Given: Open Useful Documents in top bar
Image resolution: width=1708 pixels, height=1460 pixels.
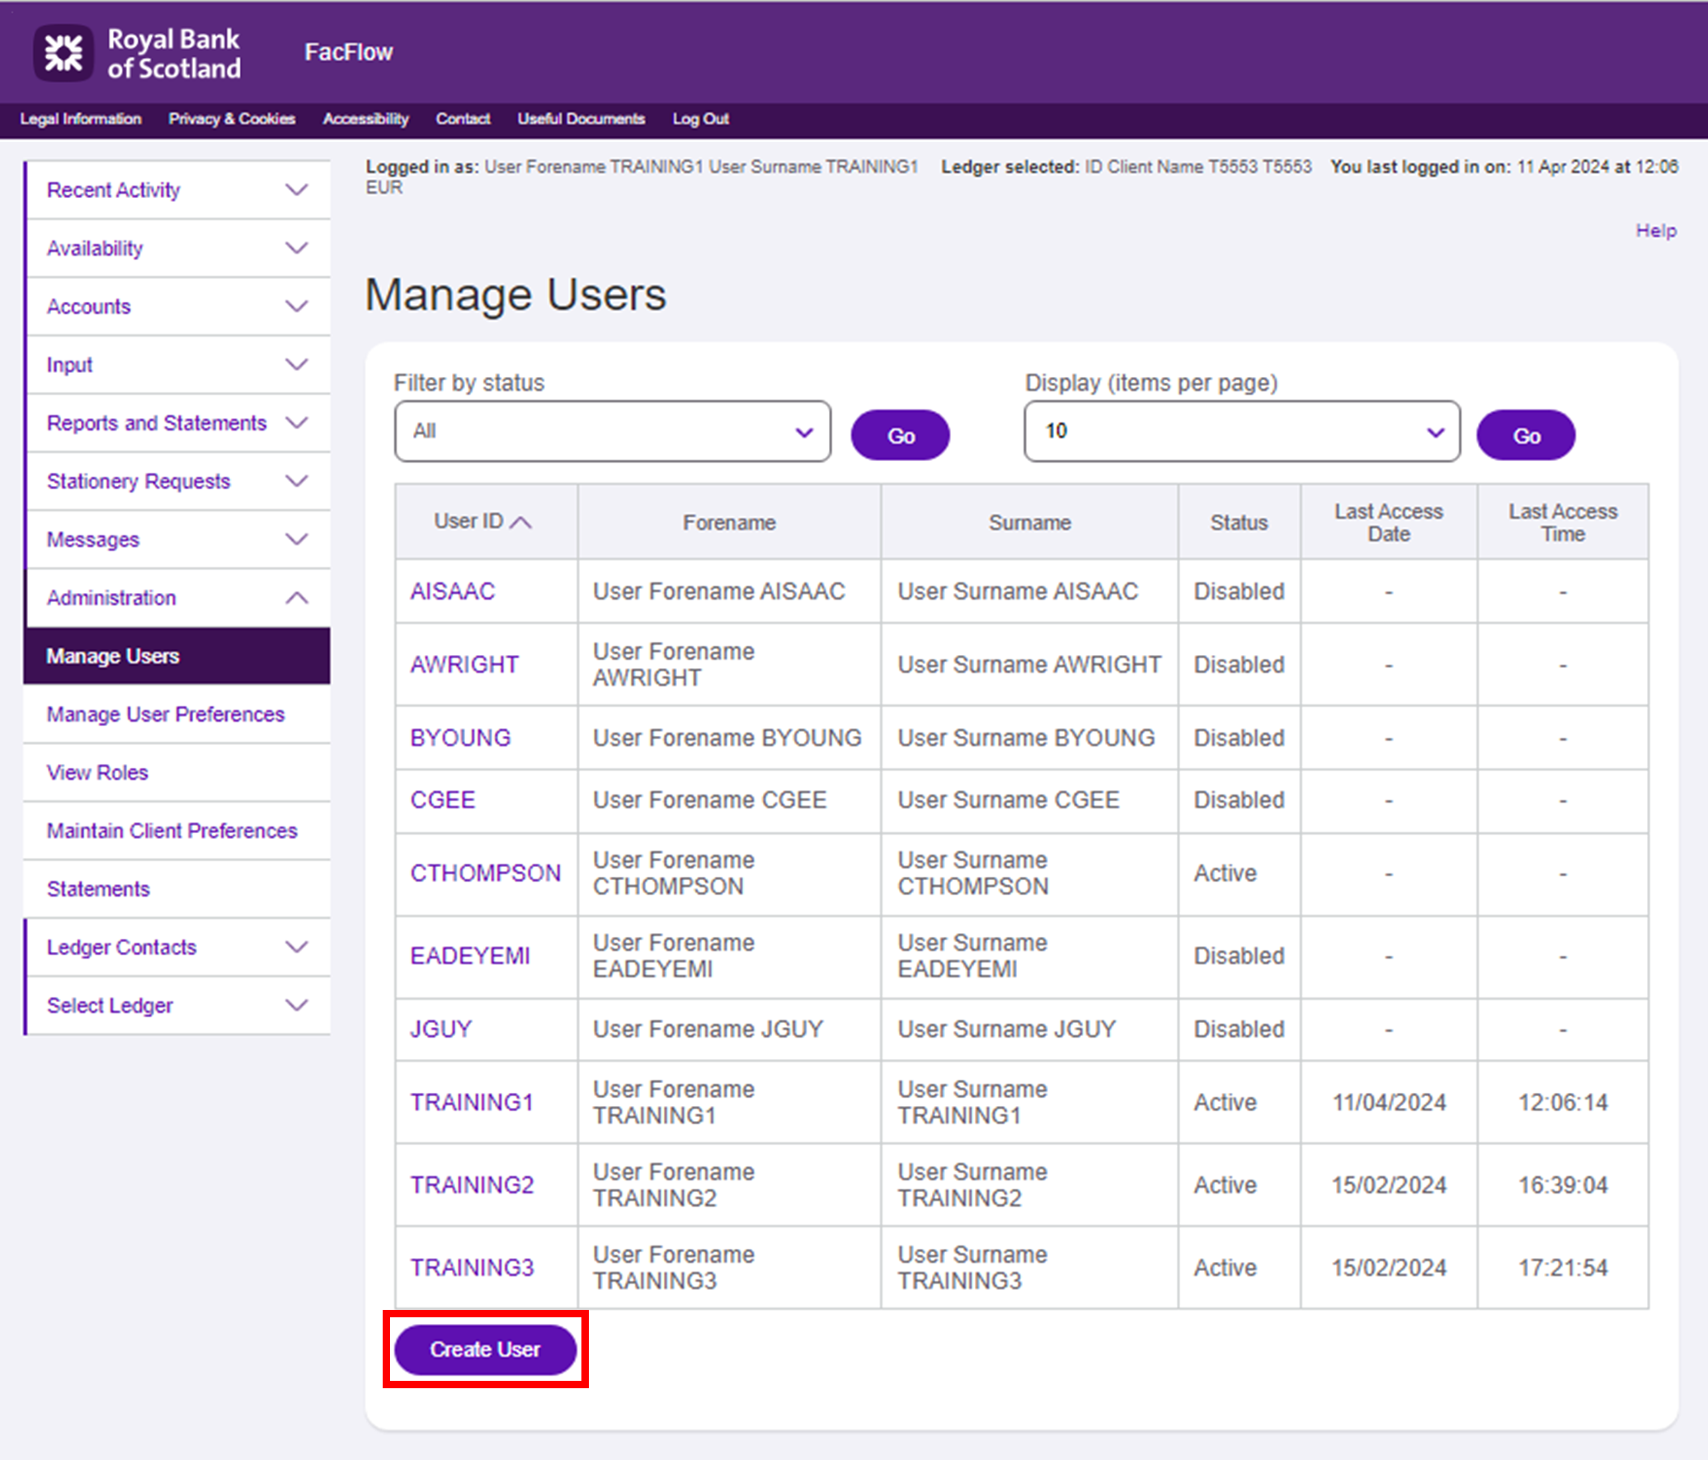Looking at the screenshot, I should (x=581, y=119).
